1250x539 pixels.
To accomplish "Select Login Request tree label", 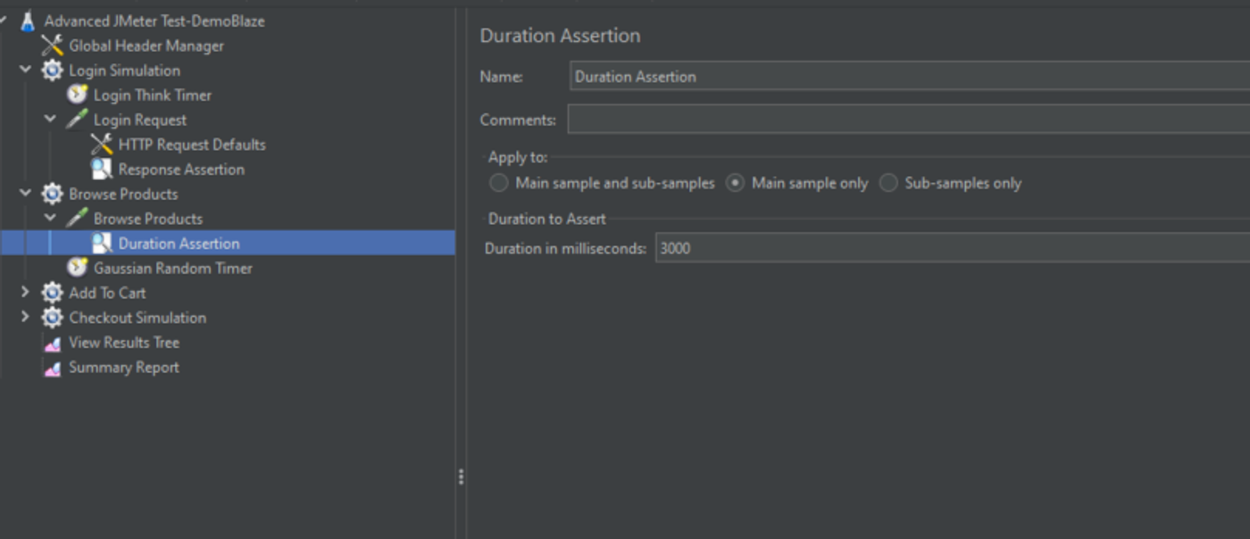I will pos(140,120).
